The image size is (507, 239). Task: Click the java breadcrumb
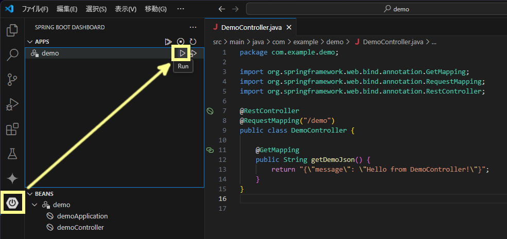pyautogui.click(x=258, y=42)
